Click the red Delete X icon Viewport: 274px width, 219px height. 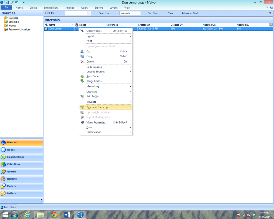coord(82,62)
